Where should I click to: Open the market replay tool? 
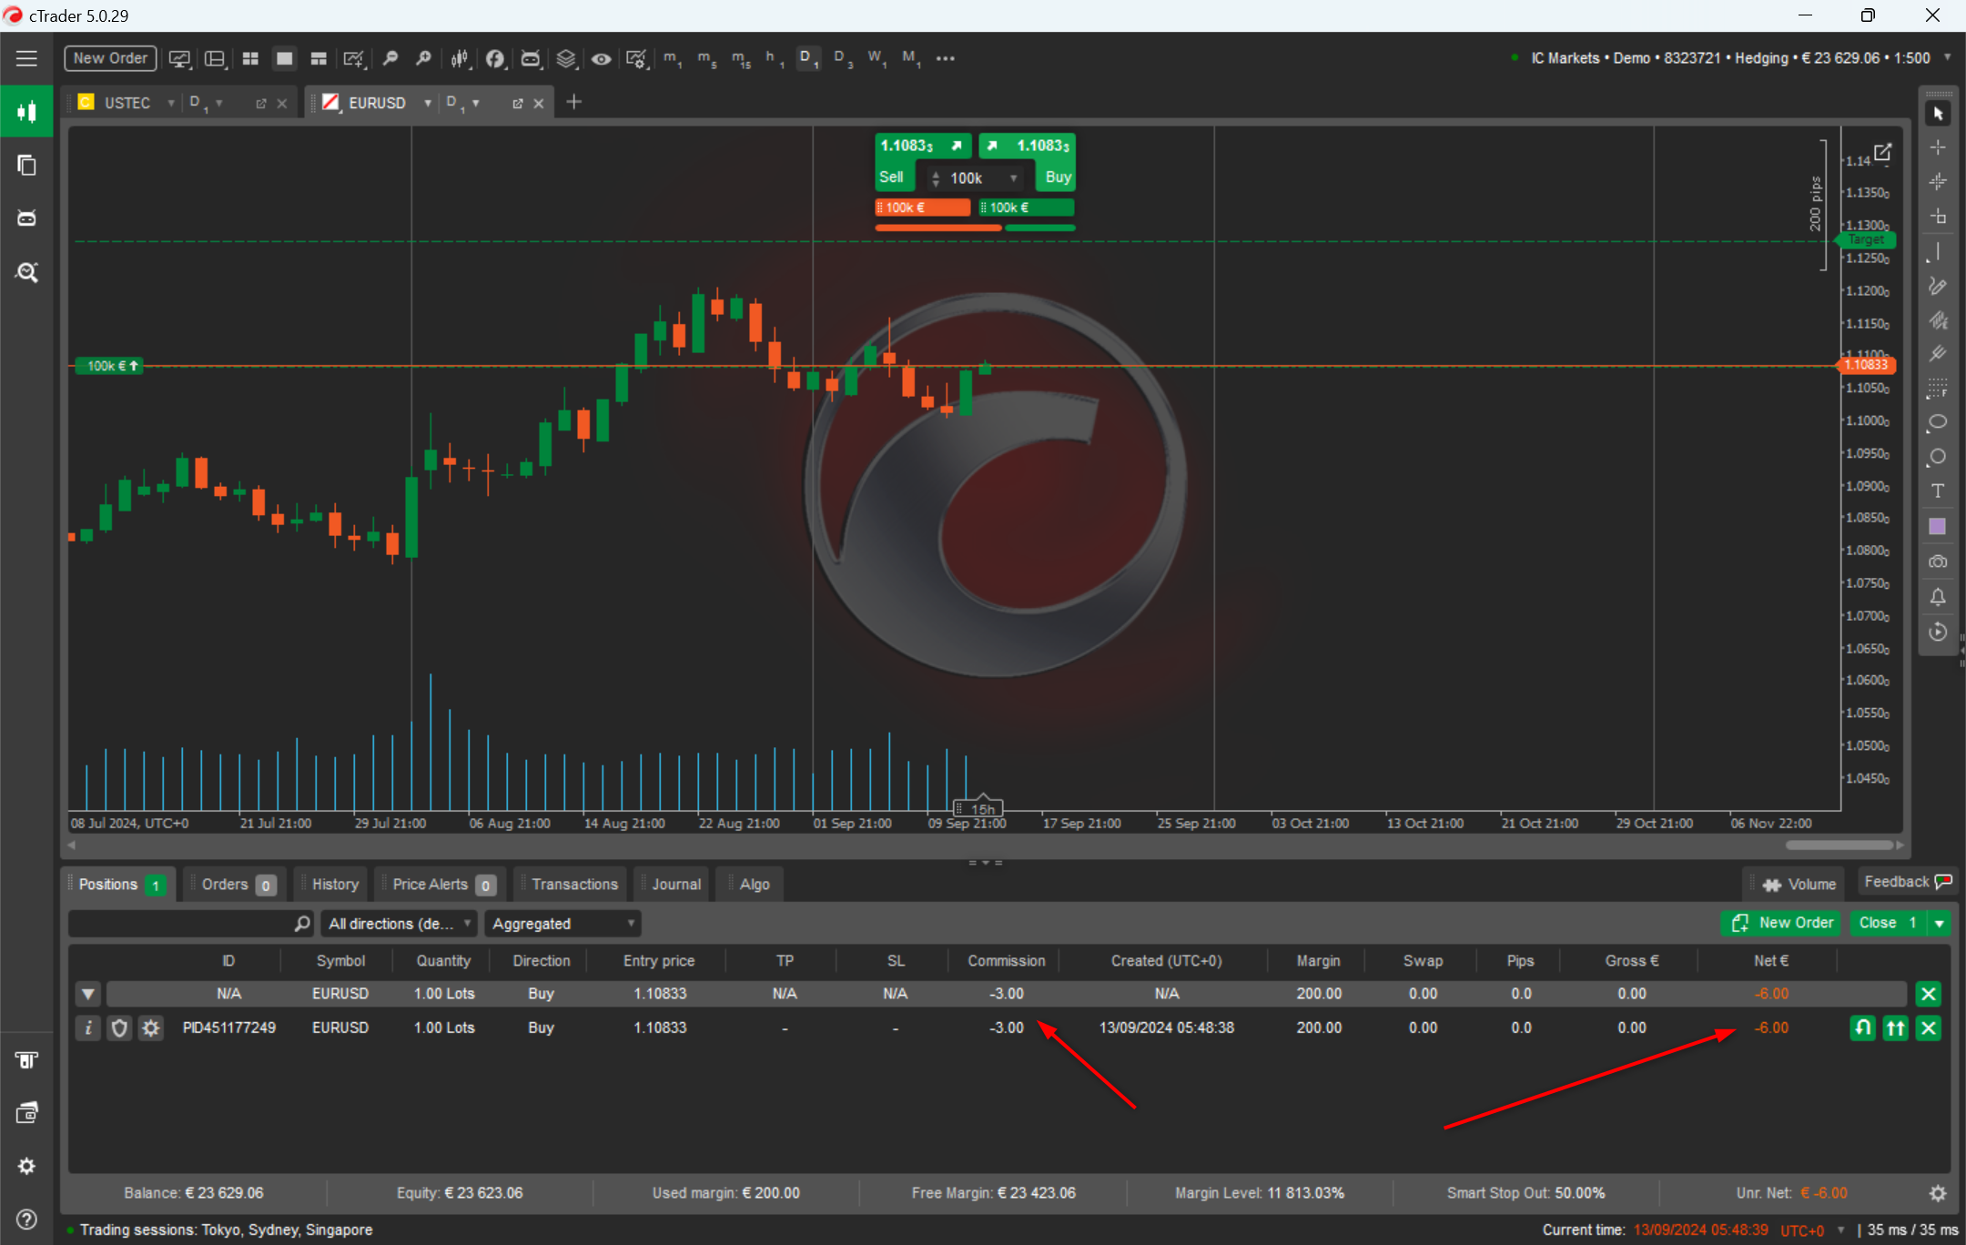point(1938,632)
